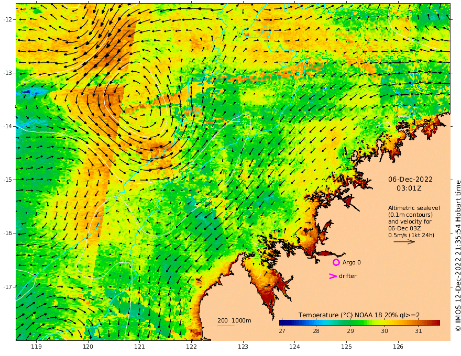
Task: Click colorbar tick label 30
Action: 385,331
